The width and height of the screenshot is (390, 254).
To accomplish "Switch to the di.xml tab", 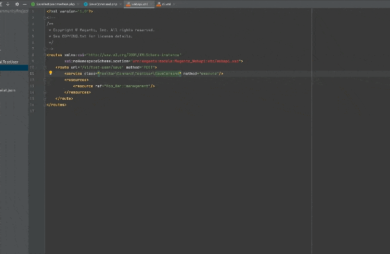I will click(x=165, y=4).
